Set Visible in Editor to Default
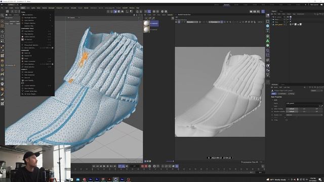The image size is (324, 182). (x=292, y=109)
